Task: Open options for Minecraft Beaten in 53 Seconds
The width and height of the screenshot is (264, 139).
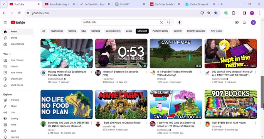Action: click(x=146, y=72)
